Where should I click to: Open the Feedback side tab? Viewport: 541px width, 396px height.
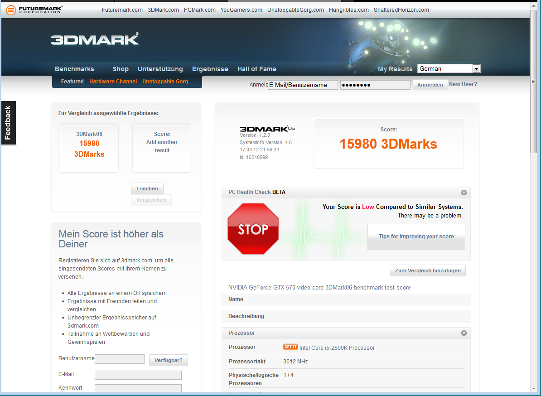click(8, 123)
